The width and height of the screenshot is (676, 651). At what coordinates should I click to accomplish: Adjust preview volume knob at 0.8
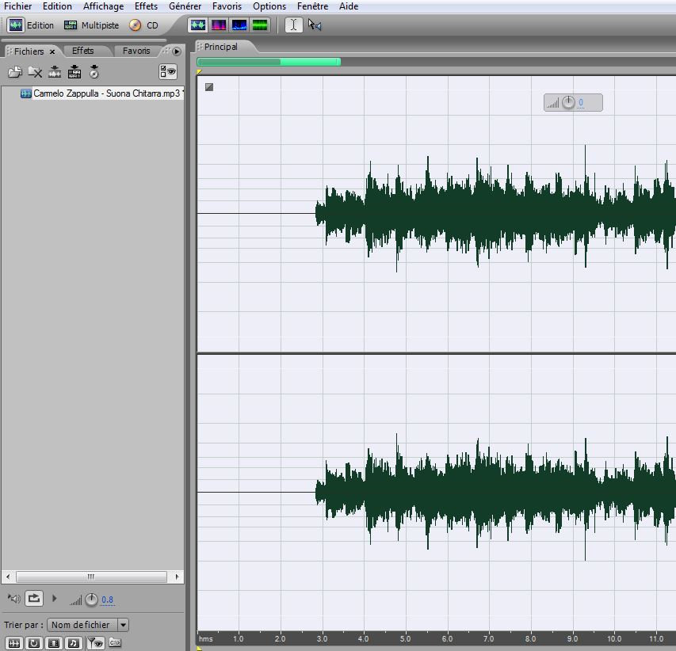pos(91,600)
